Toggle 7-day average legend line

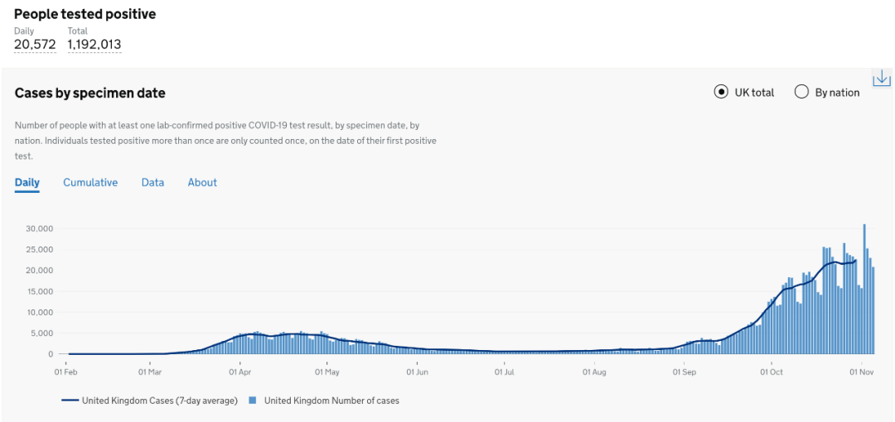(70, 400)
